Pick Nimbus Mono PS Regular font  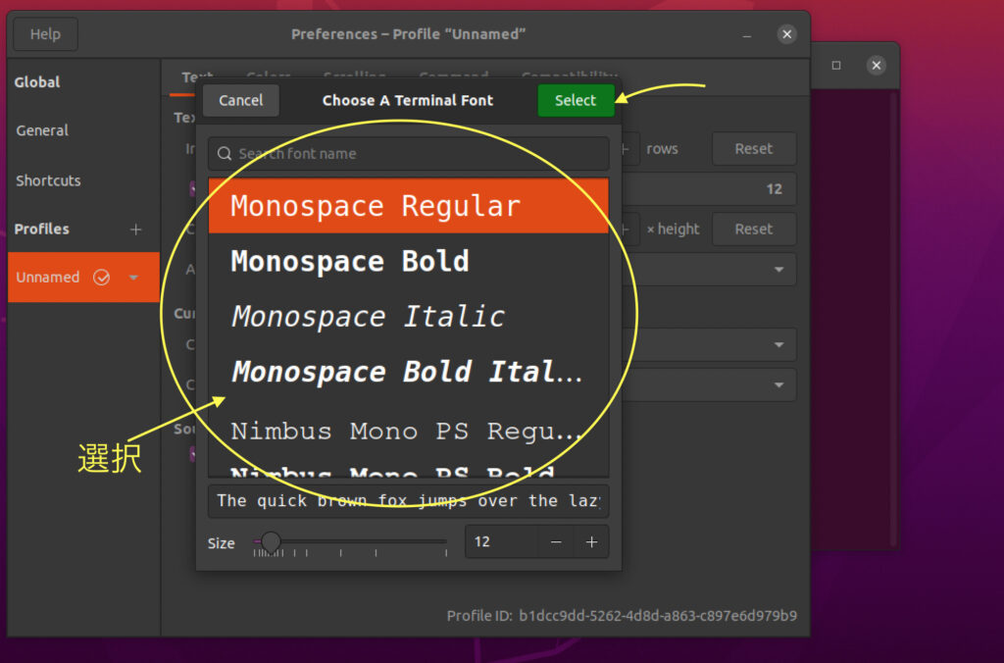tap(408, 431)
